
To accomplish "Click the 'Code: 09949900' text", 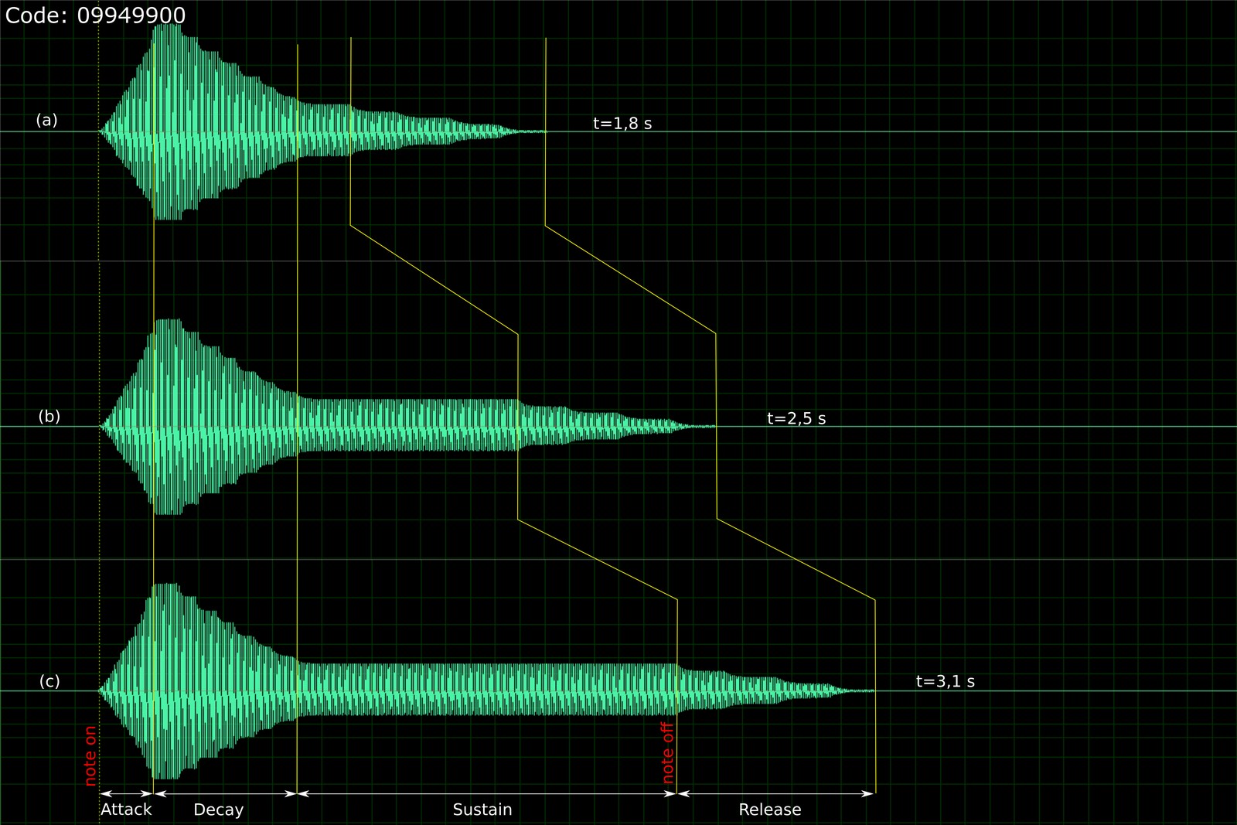I will 95,15.
